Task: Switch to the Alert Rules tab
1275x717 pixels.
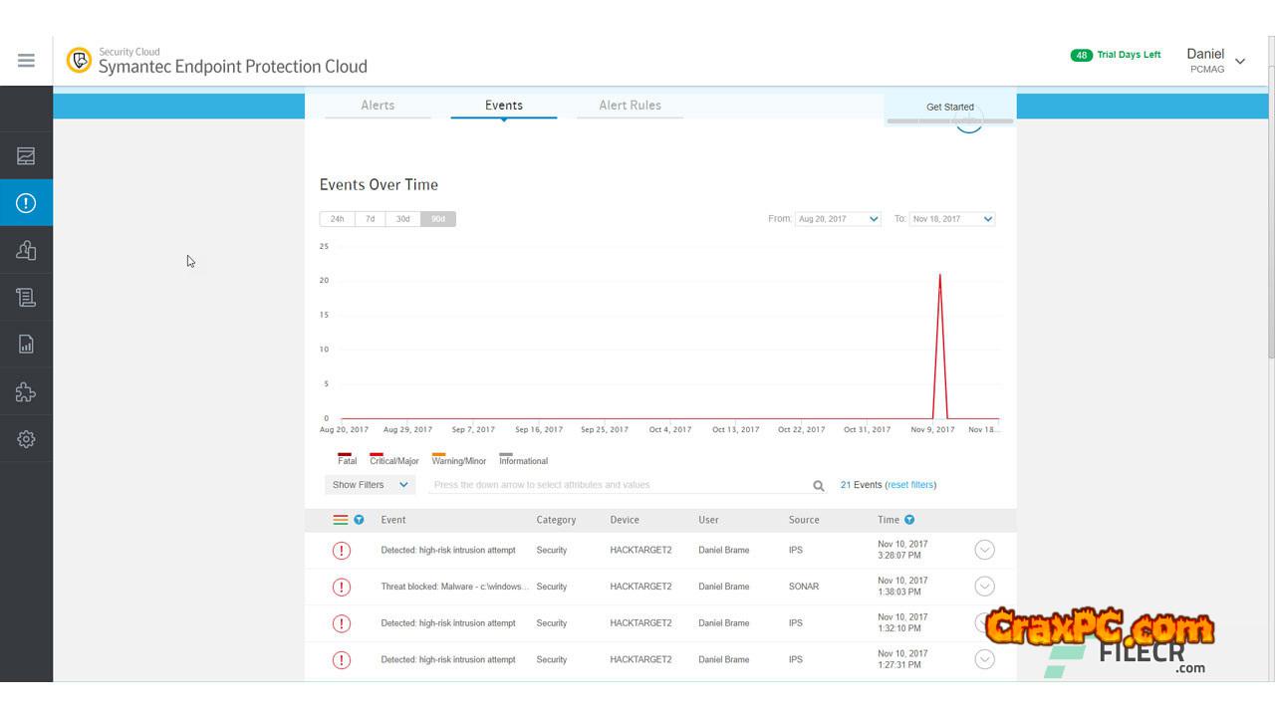Action: click(x=630, y=106)
